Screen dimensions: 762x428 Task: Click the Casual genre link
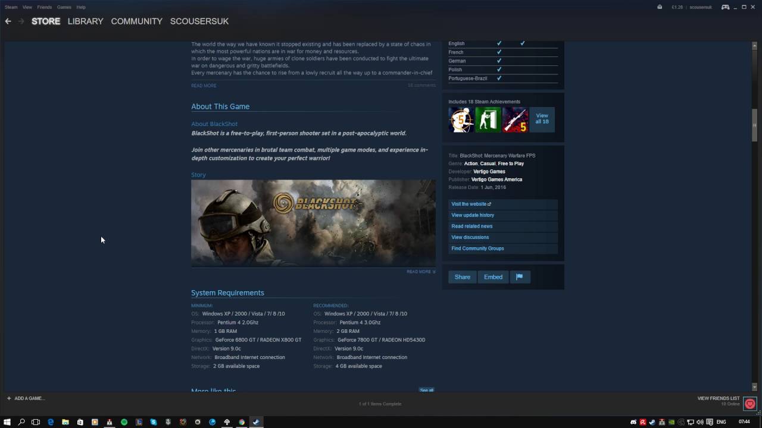point(488,163)
